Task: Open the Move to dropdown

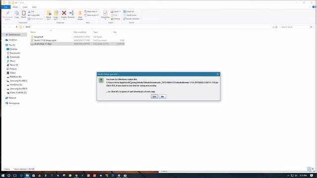Action: (x=49, y=15)
